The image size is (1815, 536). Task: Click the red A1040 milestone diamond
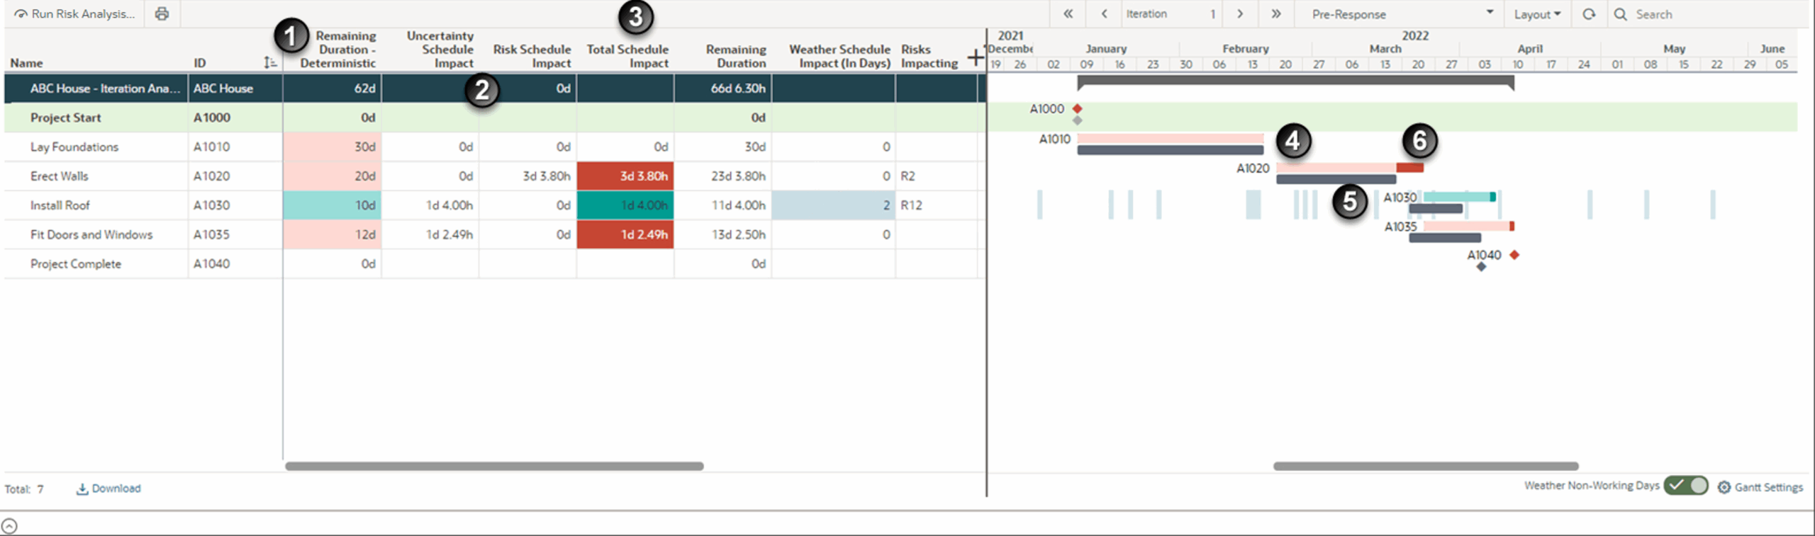(x=1514, y=255)
